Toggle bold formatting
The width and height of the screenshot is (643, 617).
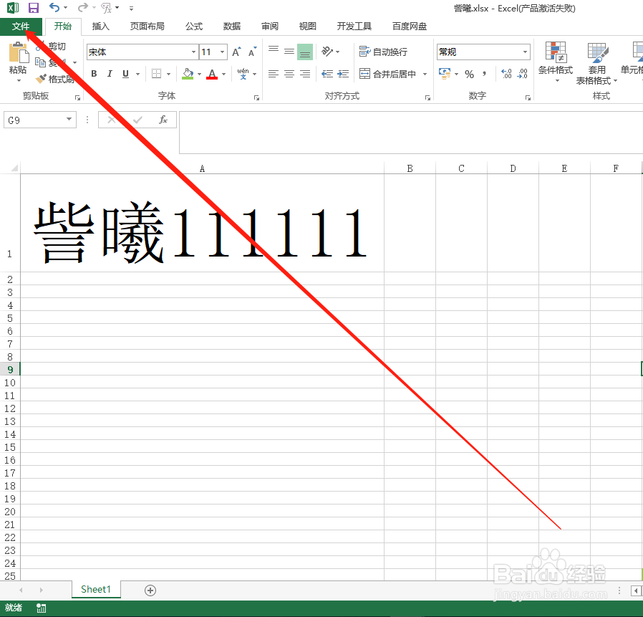93,74
